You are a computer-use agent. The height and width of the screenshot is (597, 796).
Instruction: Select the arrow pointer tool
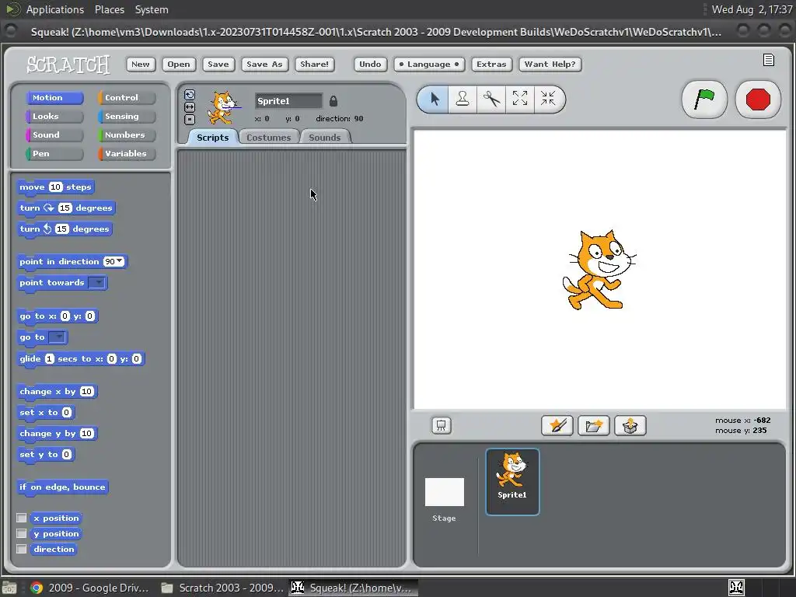(434, 99)
